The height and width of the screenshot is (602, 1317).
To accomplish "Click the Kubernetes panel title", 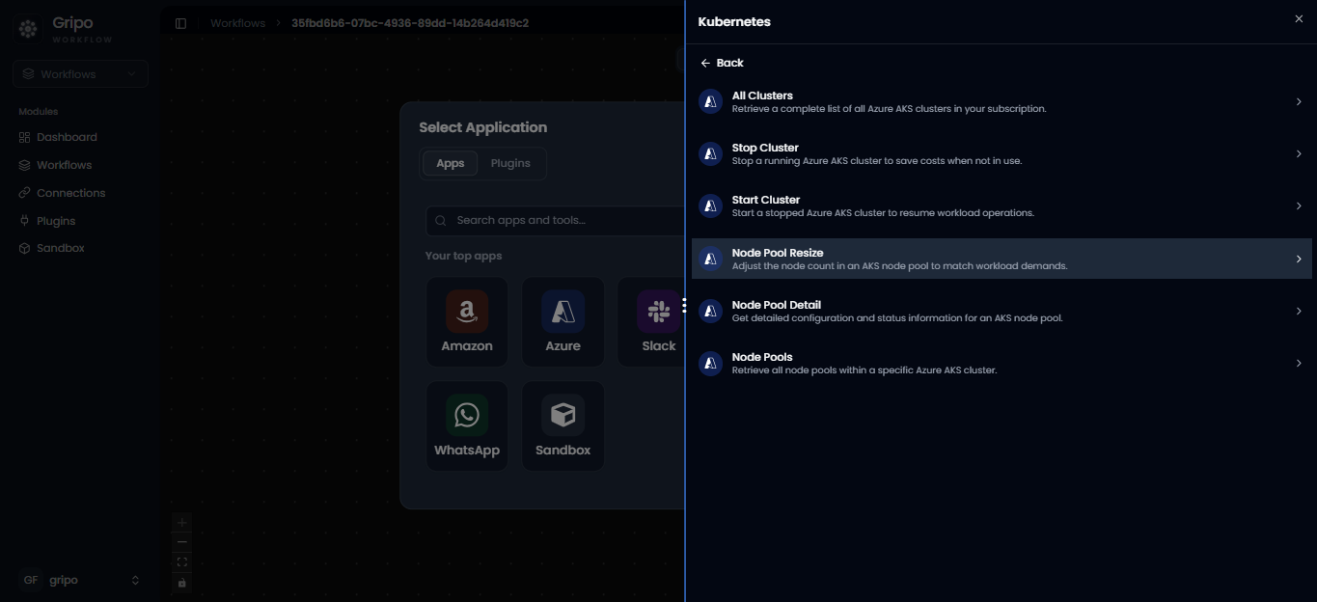I will coord(734,21).
